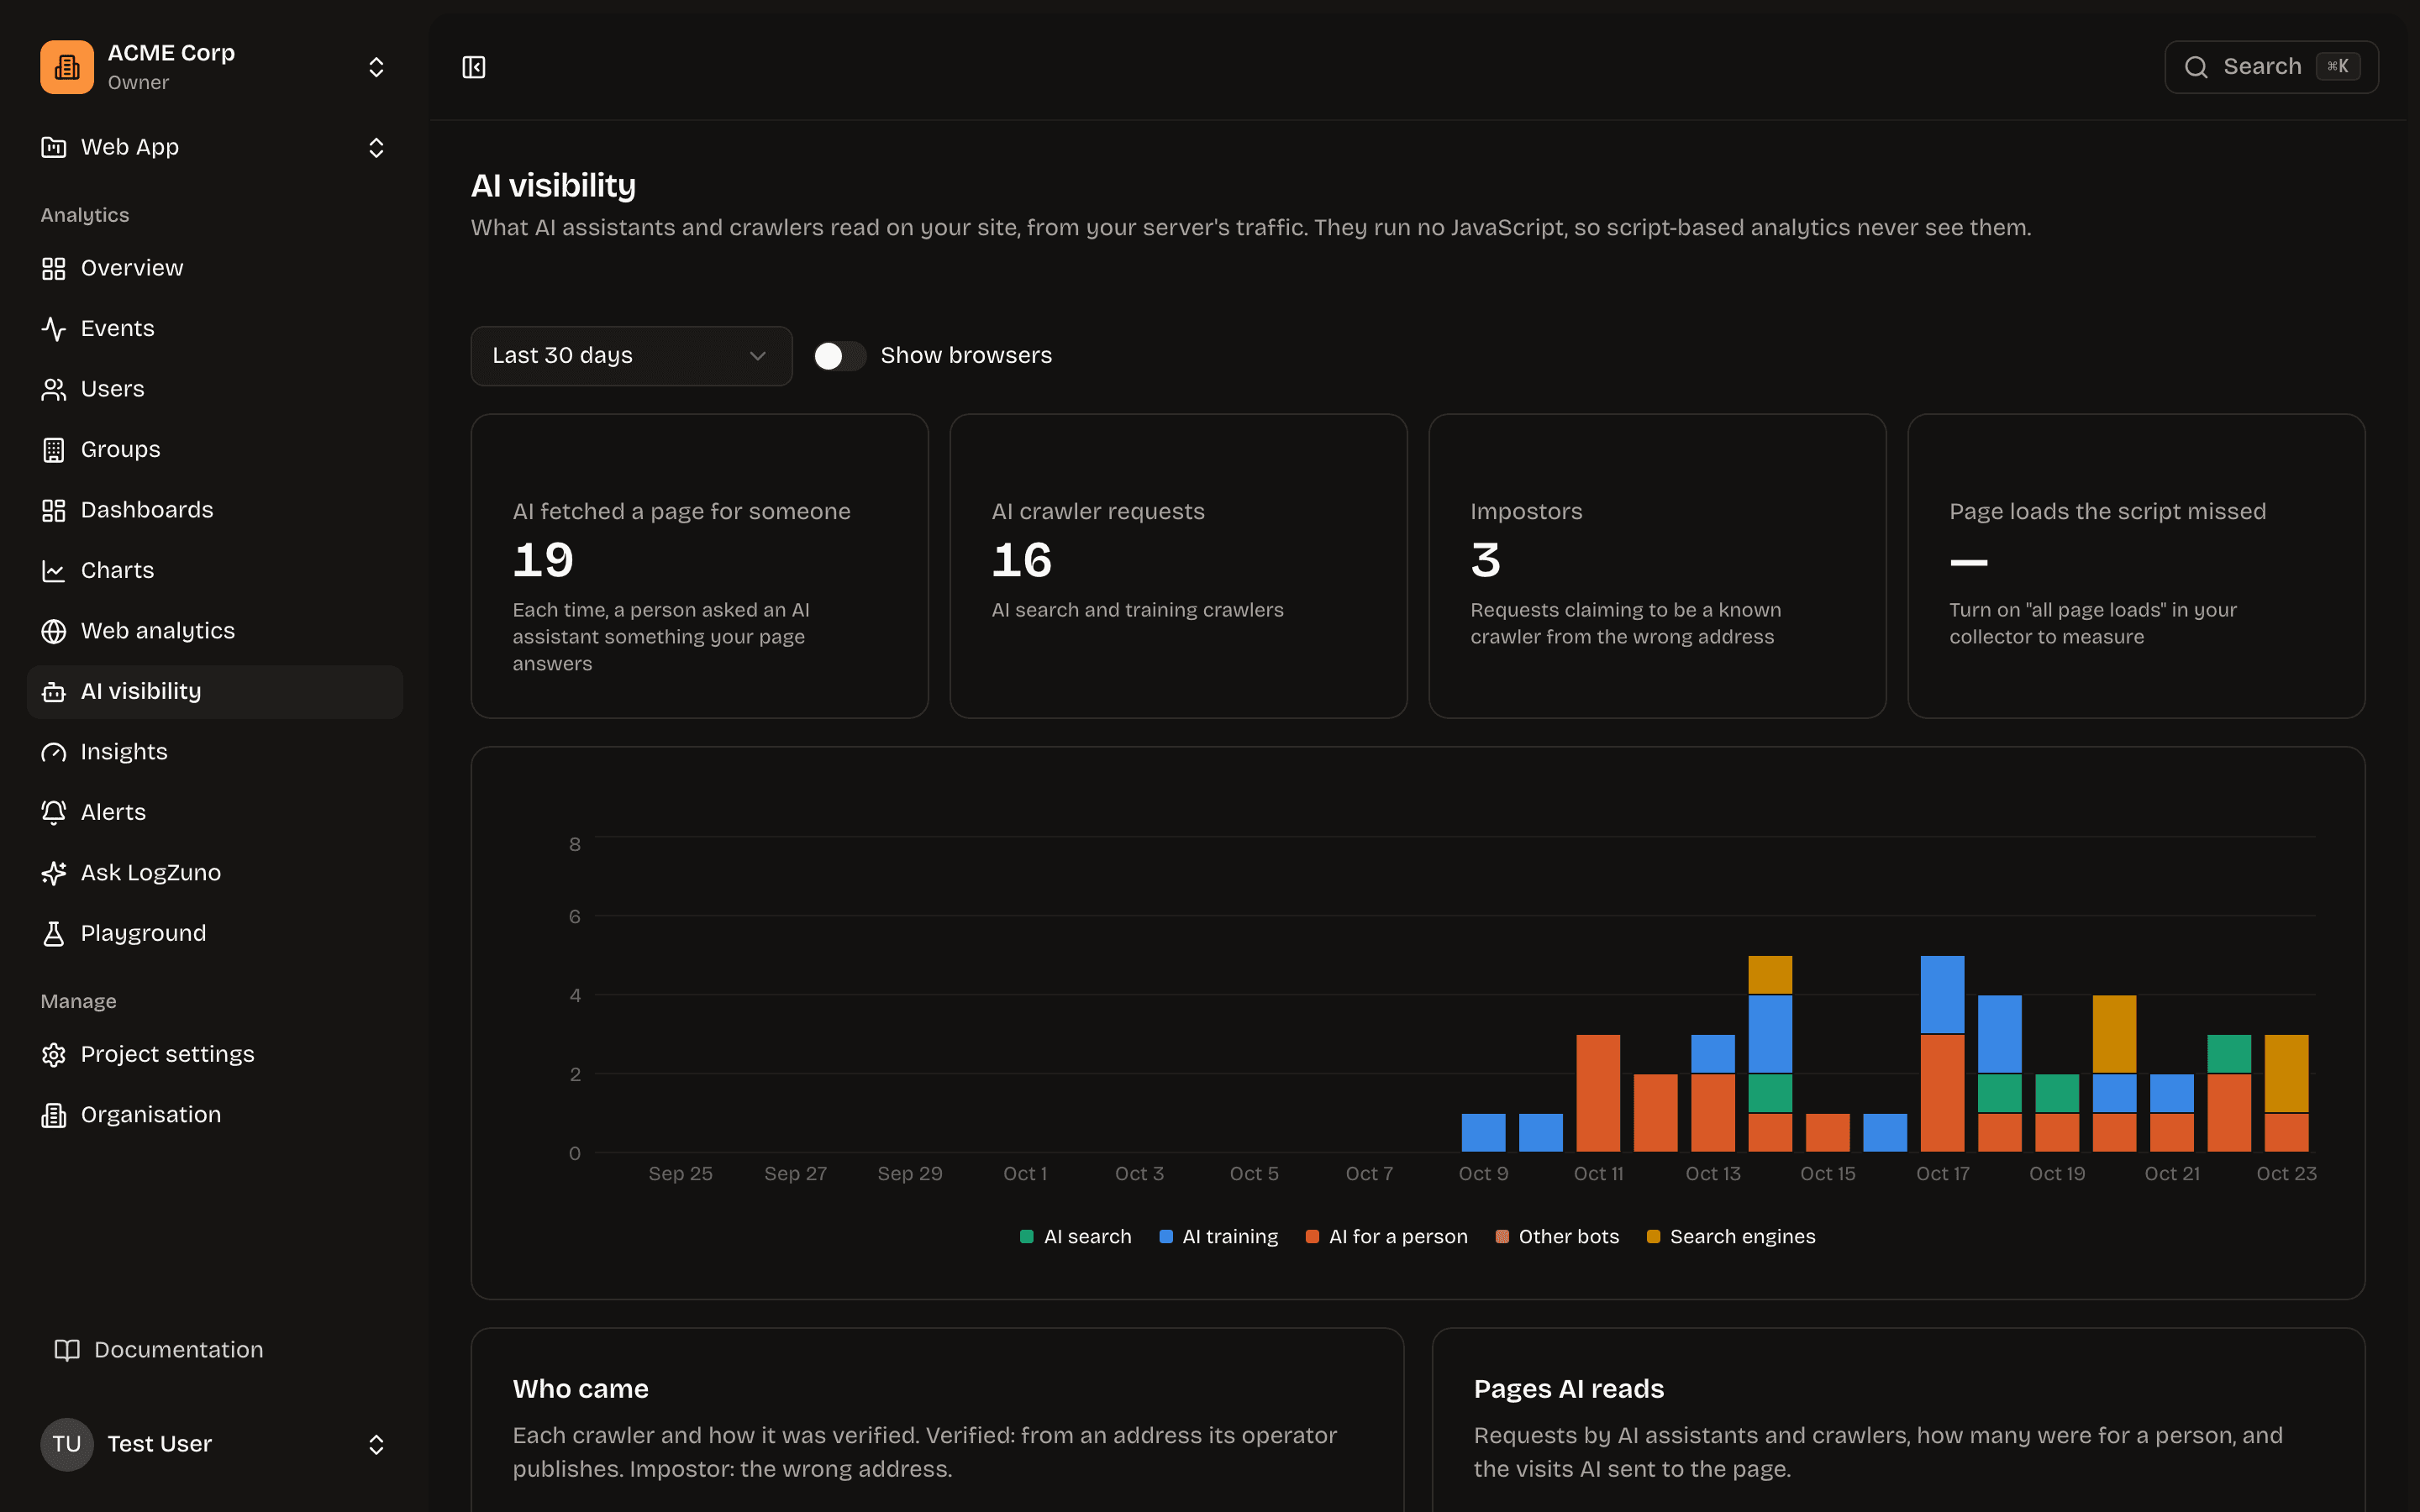Screen dimensions: 2420x1512
Task: Click the tall Oct 17 bar in chart
Action: (x=1942, y=1054)
